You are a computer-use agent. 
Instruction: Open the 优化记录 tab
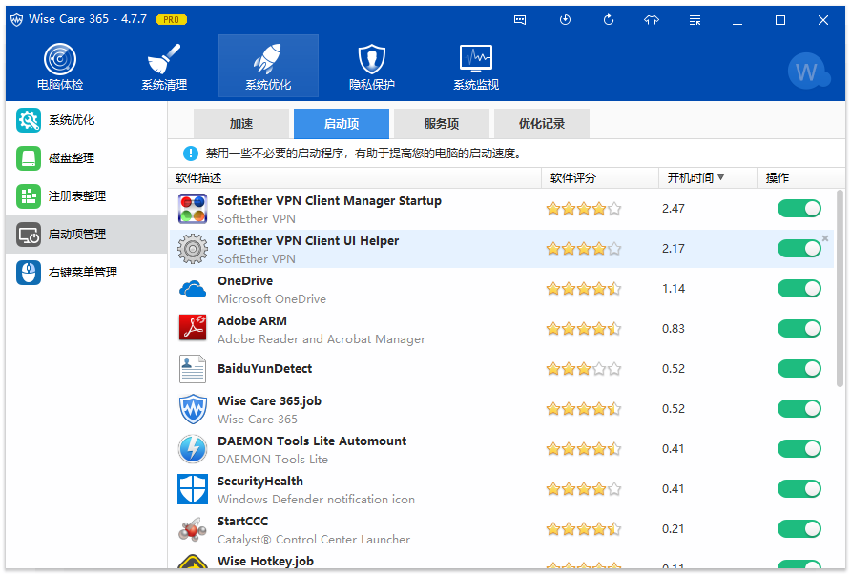(542, 124)
